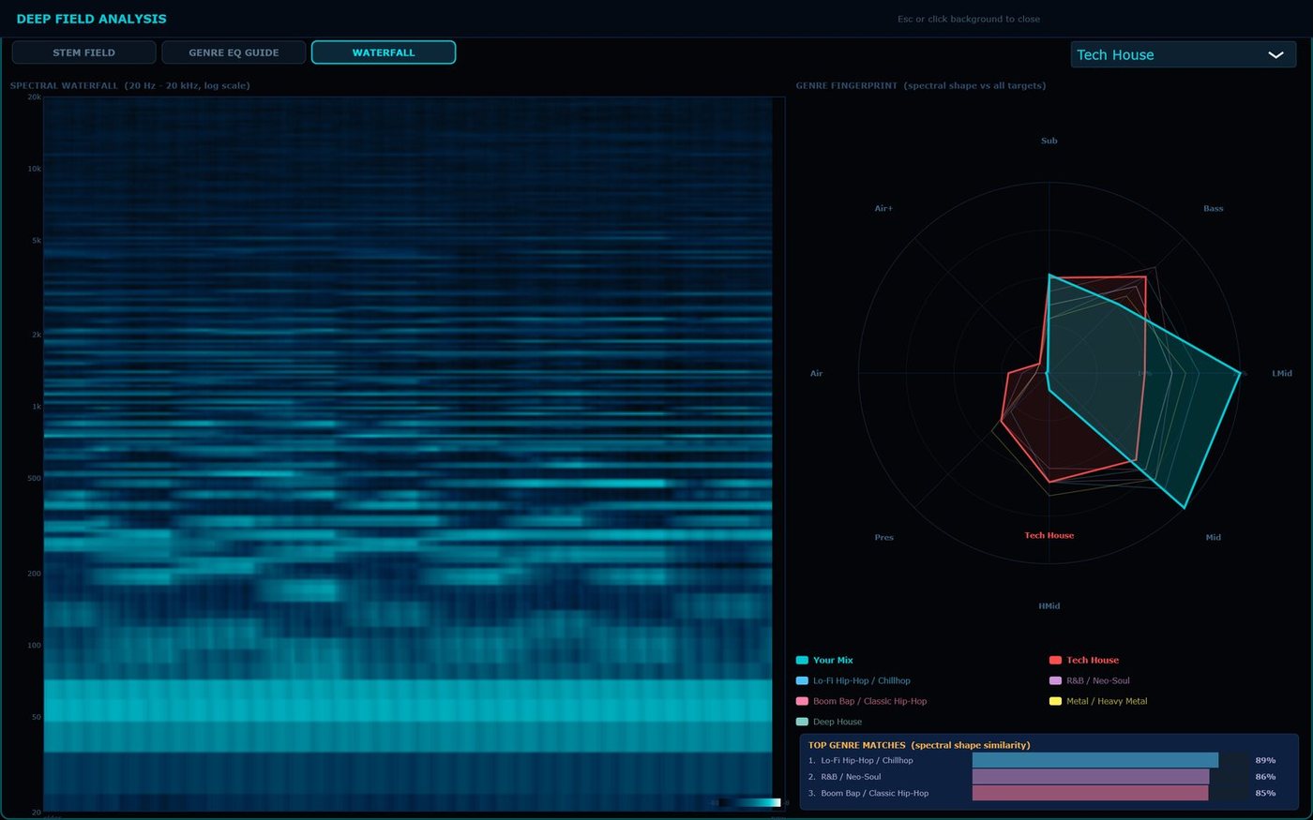Click the Boom Bap 85% match bar

coord(1090,793)
